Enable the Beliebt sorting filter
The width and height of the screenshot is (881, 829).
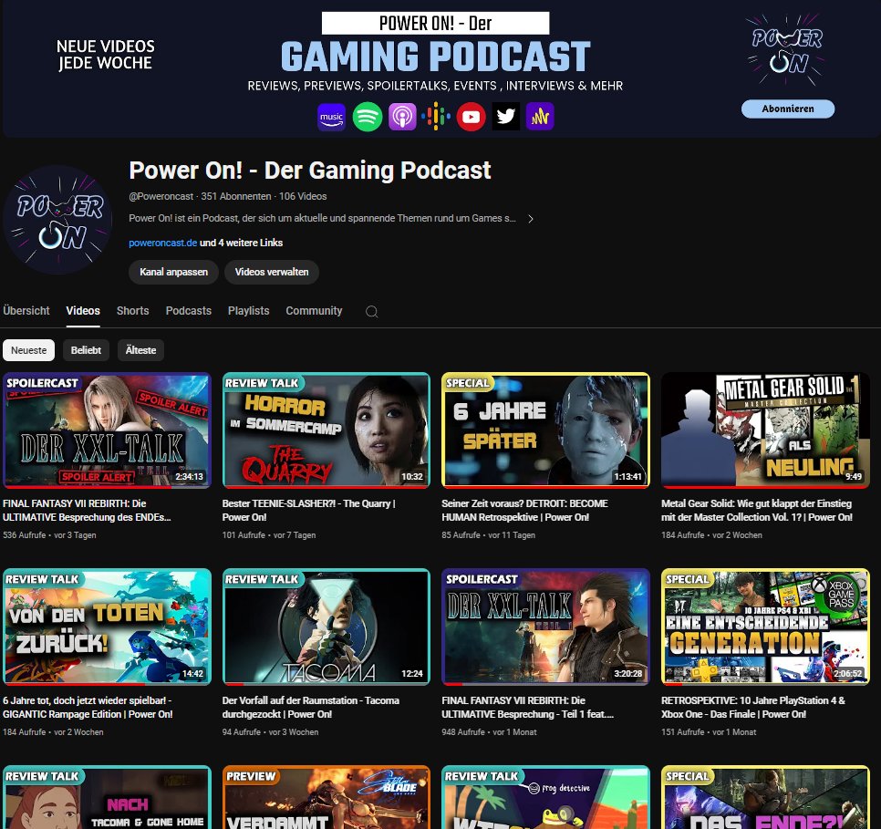tap(86, 349)
